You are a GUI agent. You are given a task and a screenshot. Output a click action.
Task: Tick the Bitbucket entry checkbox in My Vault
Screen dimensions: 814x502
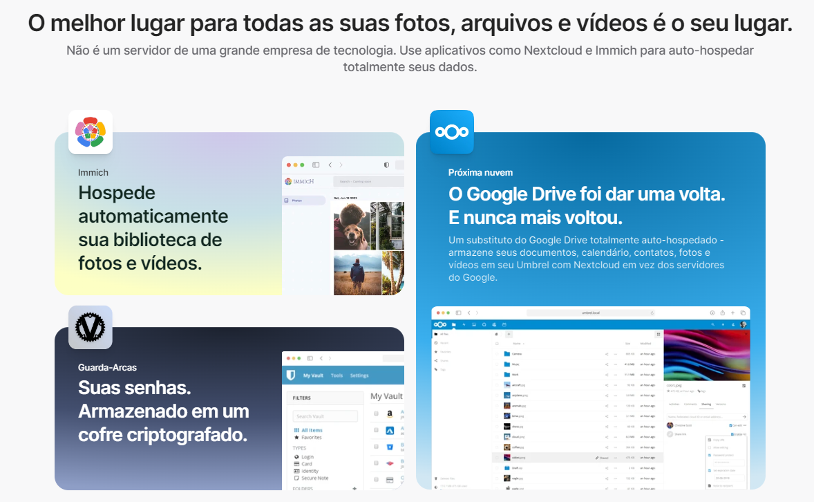coord(376,447)
